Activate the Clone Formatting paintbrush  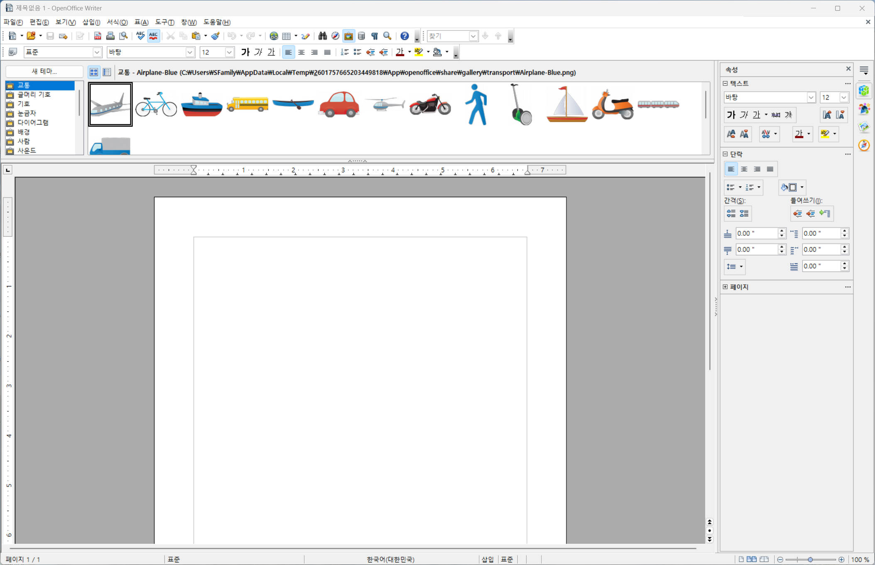pyautogui.click(x=215, y=36)
